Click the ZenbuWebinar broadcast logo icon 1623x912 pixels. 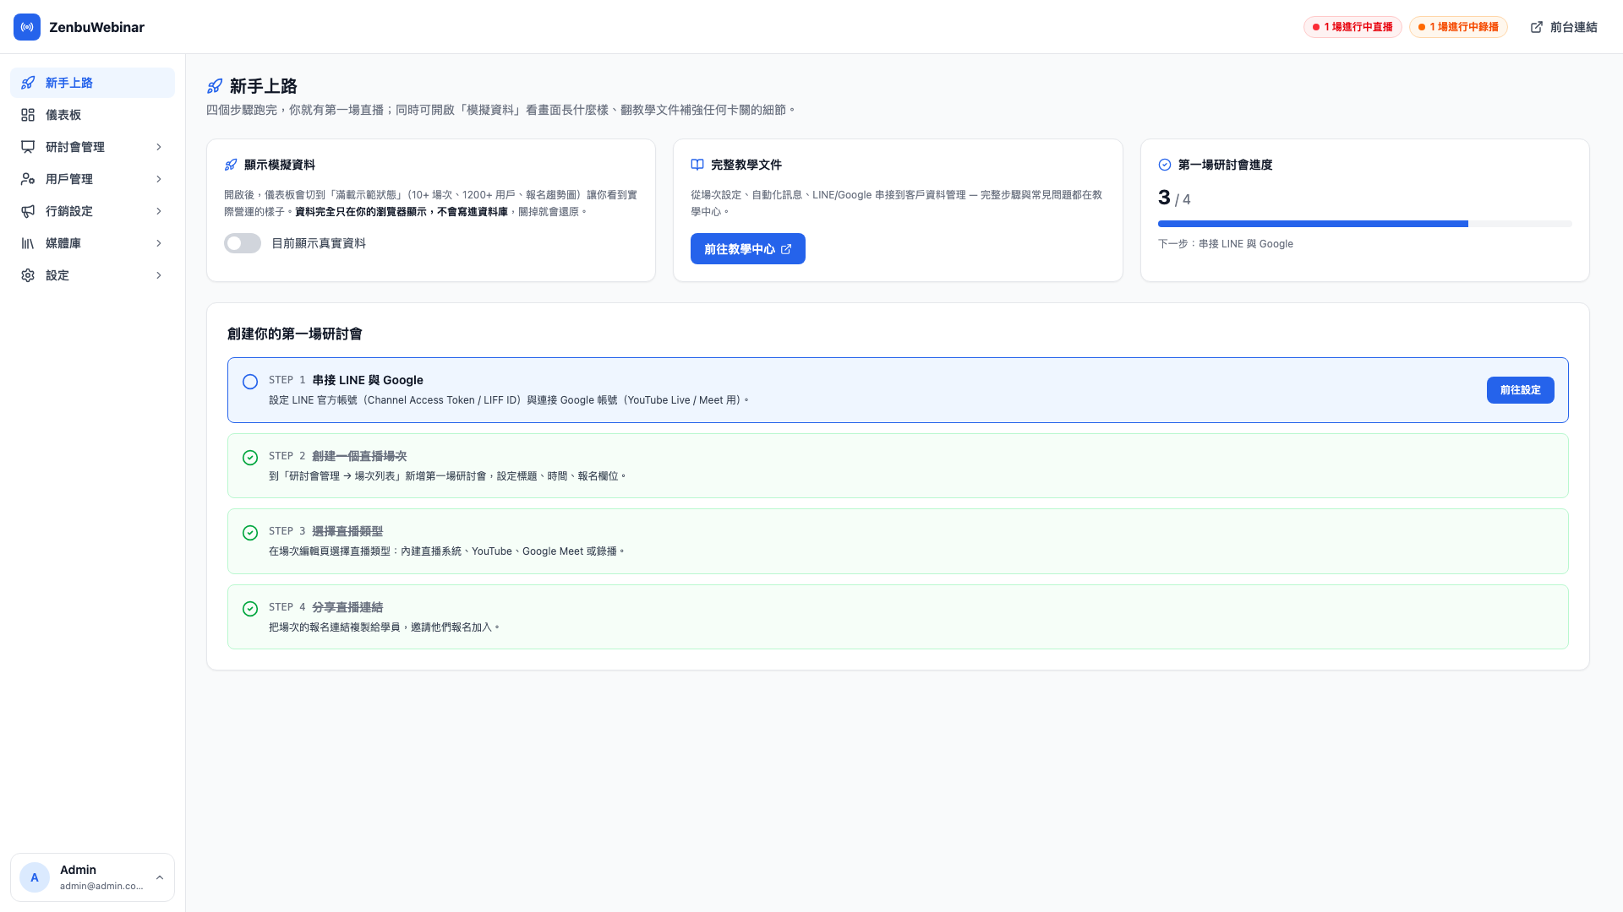27,27
